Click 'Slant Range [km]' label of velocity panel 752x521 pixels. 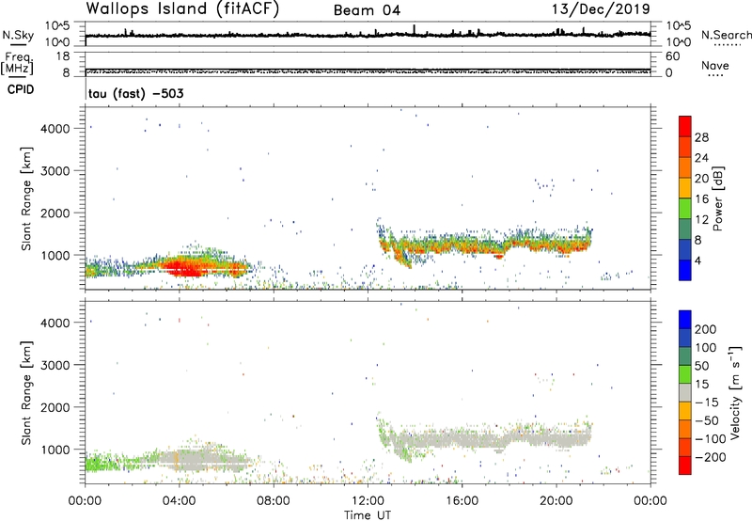(x=26, y=392)
